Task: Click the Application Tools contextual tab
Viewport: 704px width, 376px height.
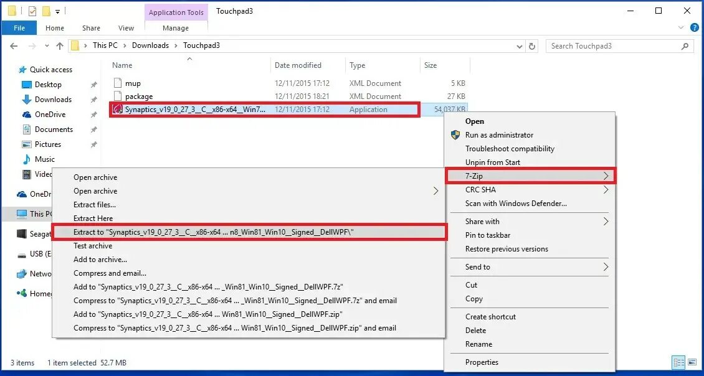Action: click(176, 12)
